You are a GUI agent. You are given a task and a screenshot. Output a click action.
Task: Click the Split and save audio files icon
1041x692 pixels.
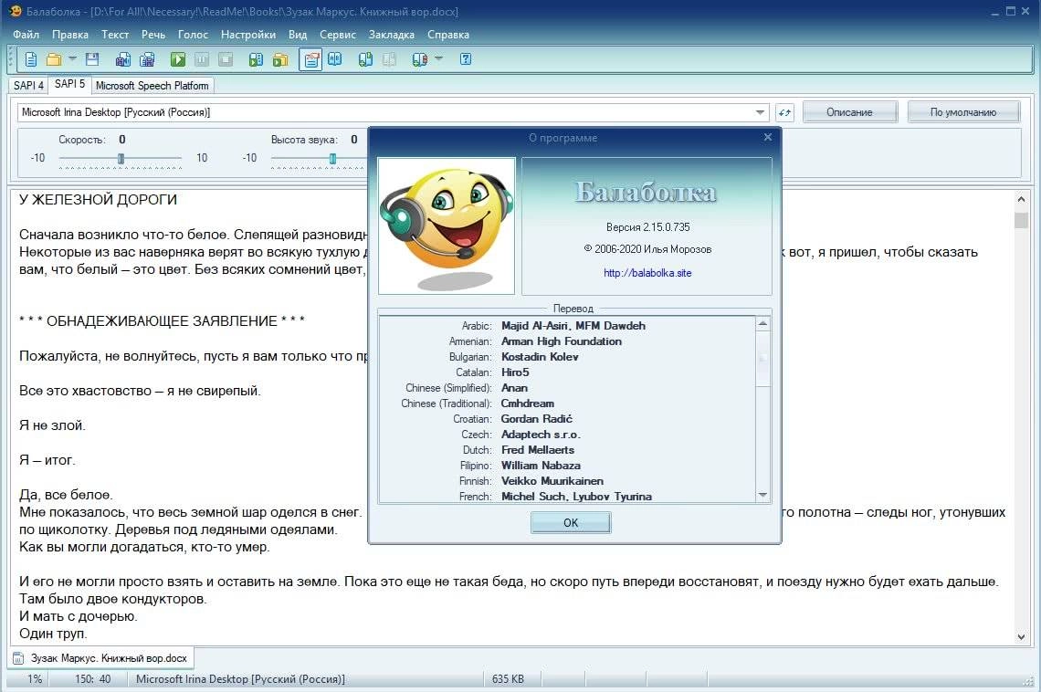point(147,59)
